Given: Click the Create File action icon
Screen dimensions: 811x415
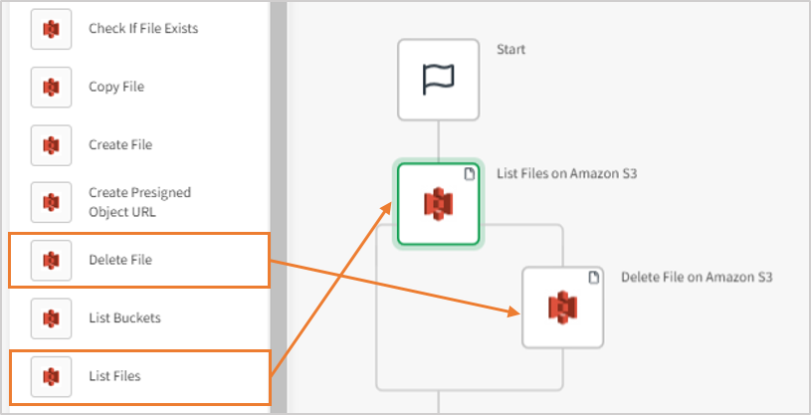Looking at the screenshot, I should pyautogui.click(x=51, y=144).
